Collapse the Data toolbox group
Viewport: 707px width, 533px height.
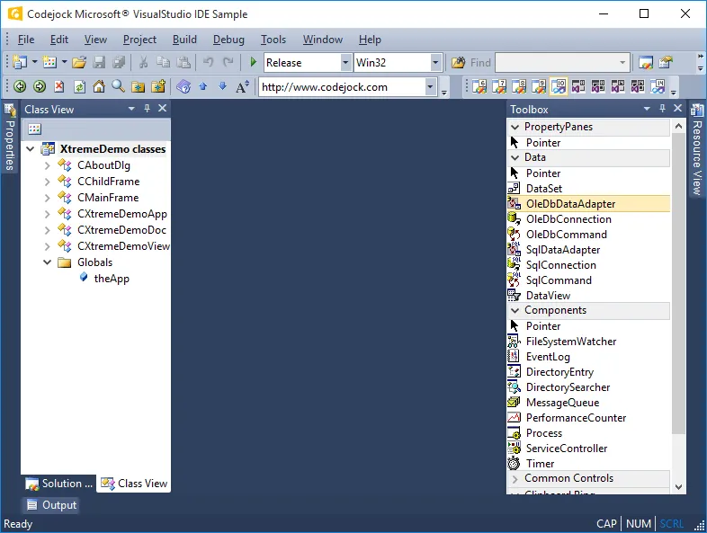[x=515, y=157]
